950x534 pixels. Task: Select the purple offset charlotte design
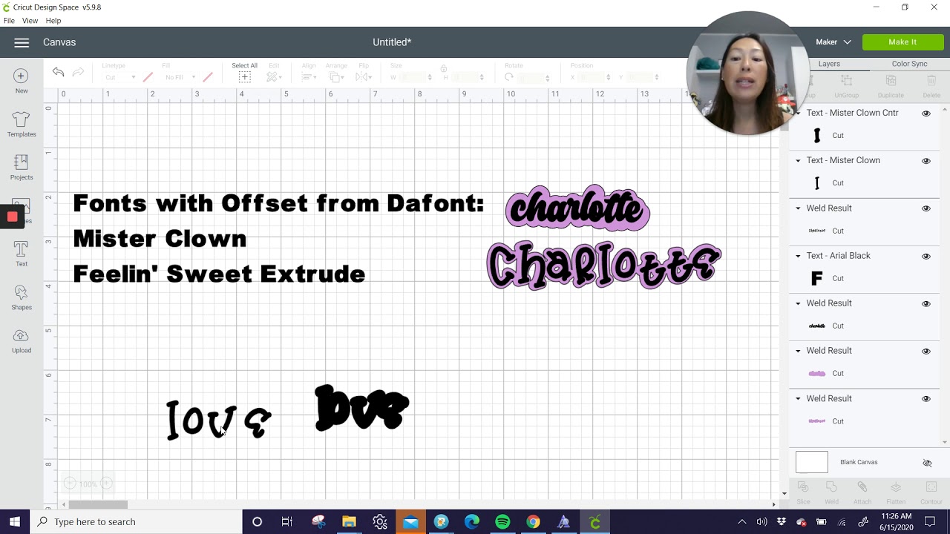577,208
